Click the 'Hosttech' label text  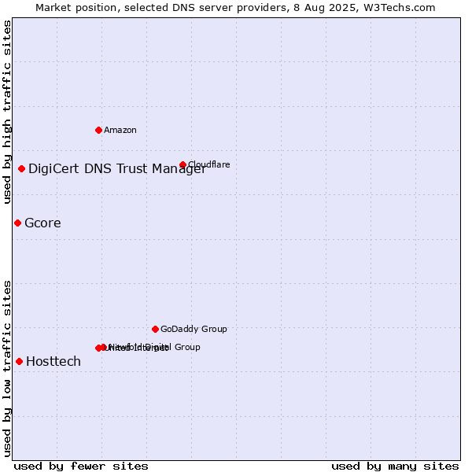pyautogui.click(x=53, y=362)
